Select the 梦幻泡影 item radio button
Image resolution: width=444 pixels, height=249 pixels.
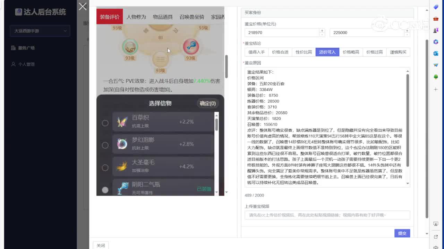click(x=105, y=146)
